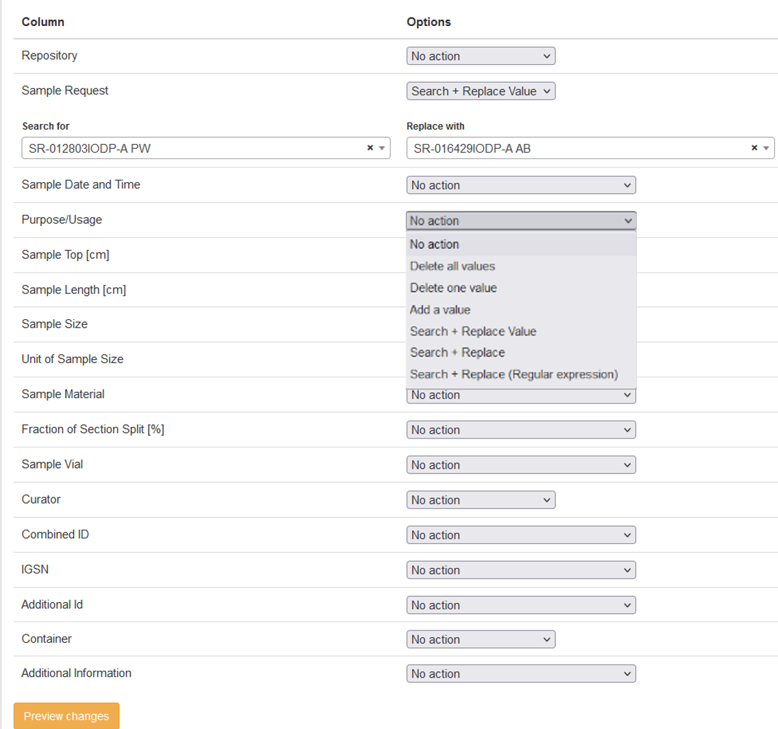Image resolution: width=778 pixels, height=729 pixels.
Task: Open the 'Replace with' dropdown arrow
Action: tap(766, 148)
